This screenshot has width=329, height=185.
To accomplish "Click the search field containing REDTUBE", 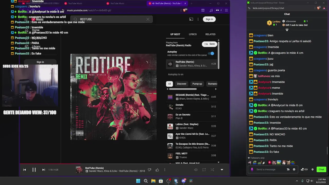I will (x=112, y=19).
